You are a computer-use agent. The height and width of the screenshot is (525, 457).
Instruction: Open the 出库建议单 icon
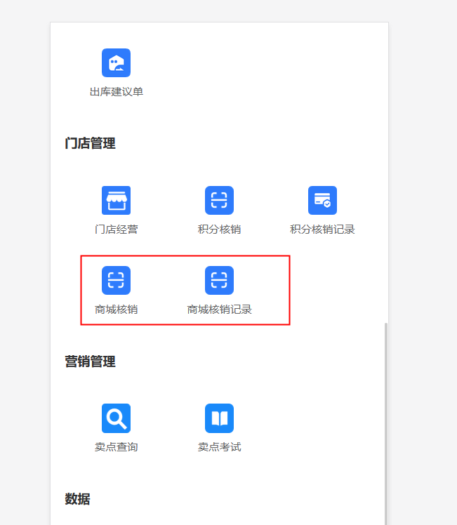[x=116, y=62]
